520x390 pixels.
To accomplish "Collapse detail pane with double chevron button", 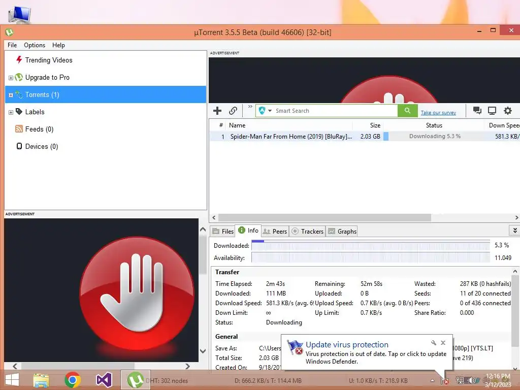I will tap(515, 230).
